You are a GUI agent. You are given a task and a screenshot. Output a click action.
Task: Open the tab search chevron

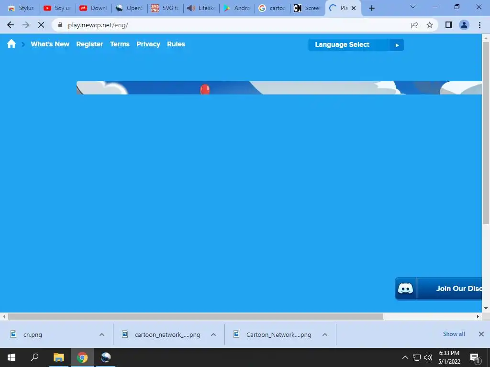(413, 7)
